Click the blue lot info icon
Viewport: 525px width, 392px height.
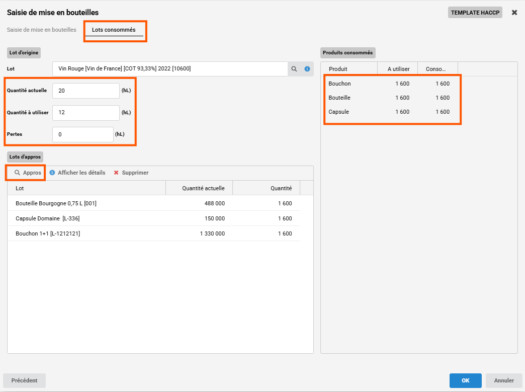[307, 69]
